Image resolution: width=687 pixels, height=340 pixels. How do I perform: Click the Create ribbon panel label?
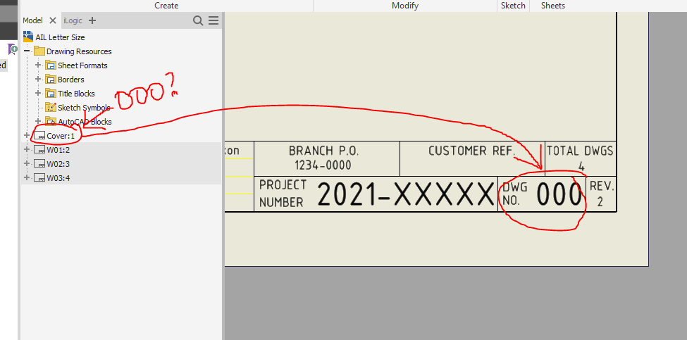pos(166,6)
